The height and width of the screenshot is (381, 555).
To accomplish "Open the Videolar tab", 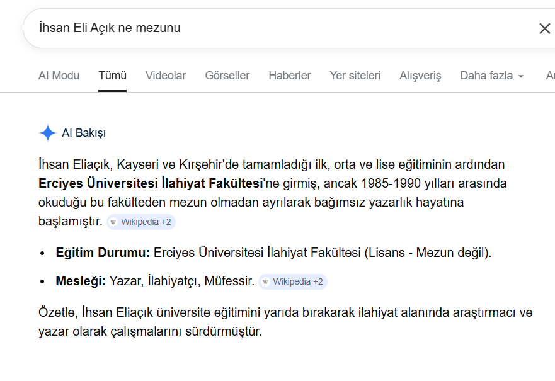I will (x=165, y=75).
